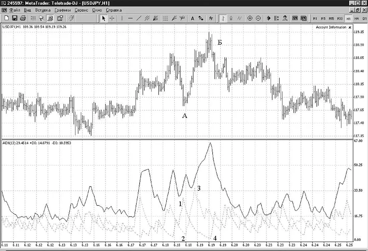Restore the inner chart window
This screenshot has height=251, width=368.
click(x=357, y=10)
